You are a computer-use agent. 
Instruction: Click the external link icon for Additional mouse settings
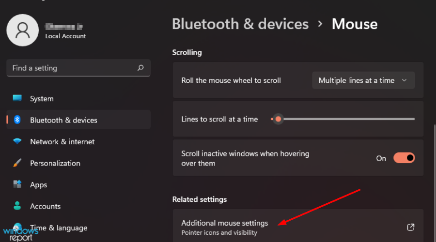tap(410, 227)
